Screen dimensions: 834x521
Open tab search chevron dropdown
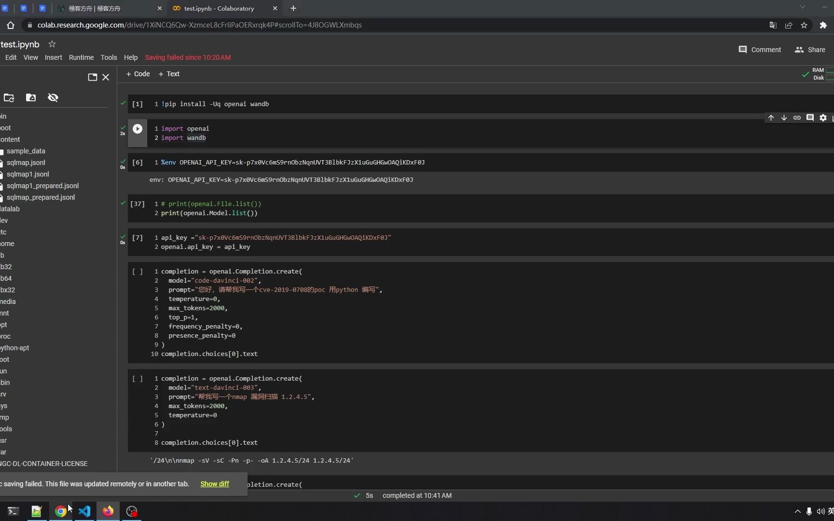pyautogui.click(x=803, y=7)
